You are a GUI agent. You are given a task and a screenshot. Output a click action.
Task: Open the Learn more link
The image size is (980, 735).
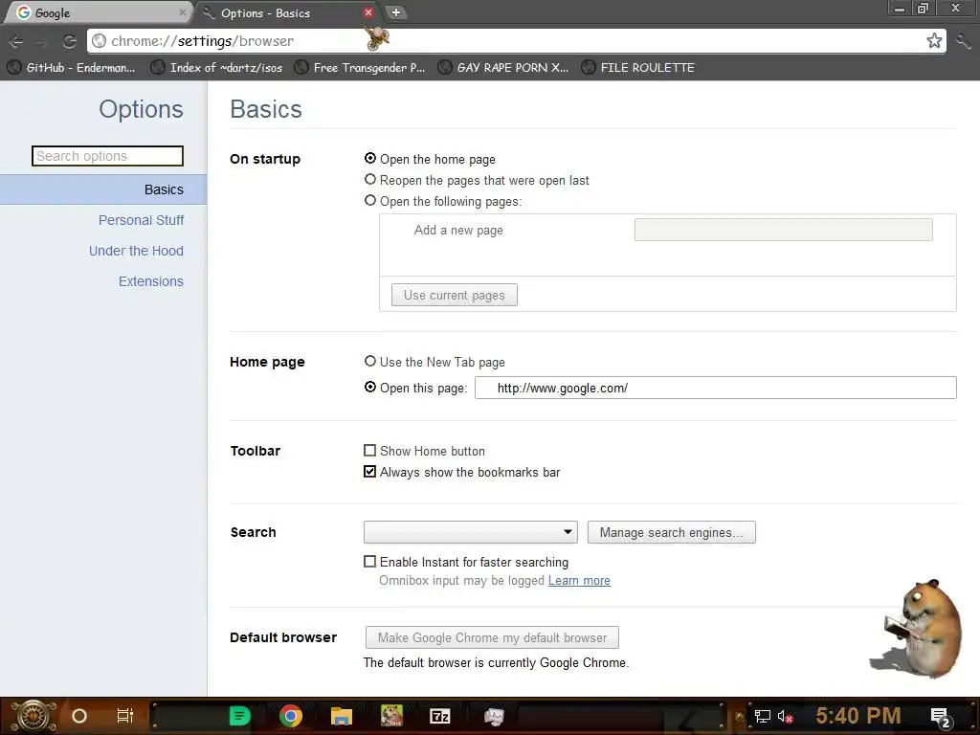(x=579, y=581)
